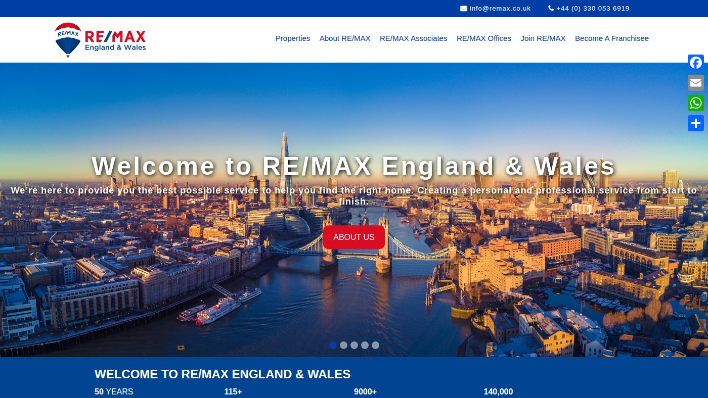Image resolution: width=708 pixels, height=398 pixels.
Task: Open the Properties menu item
Action: pos(293,38)
